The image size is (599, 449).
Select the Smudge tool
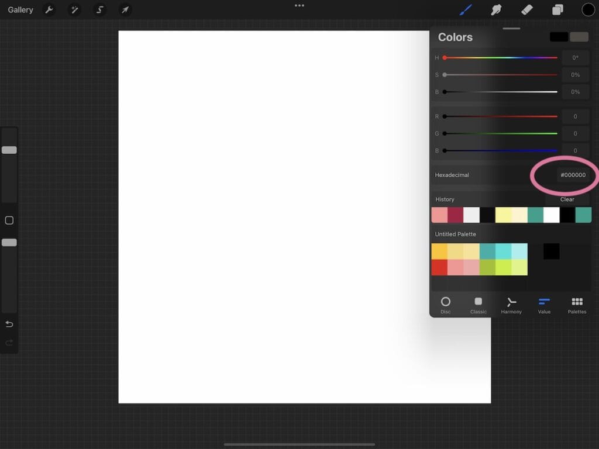[x=496, y=9]
